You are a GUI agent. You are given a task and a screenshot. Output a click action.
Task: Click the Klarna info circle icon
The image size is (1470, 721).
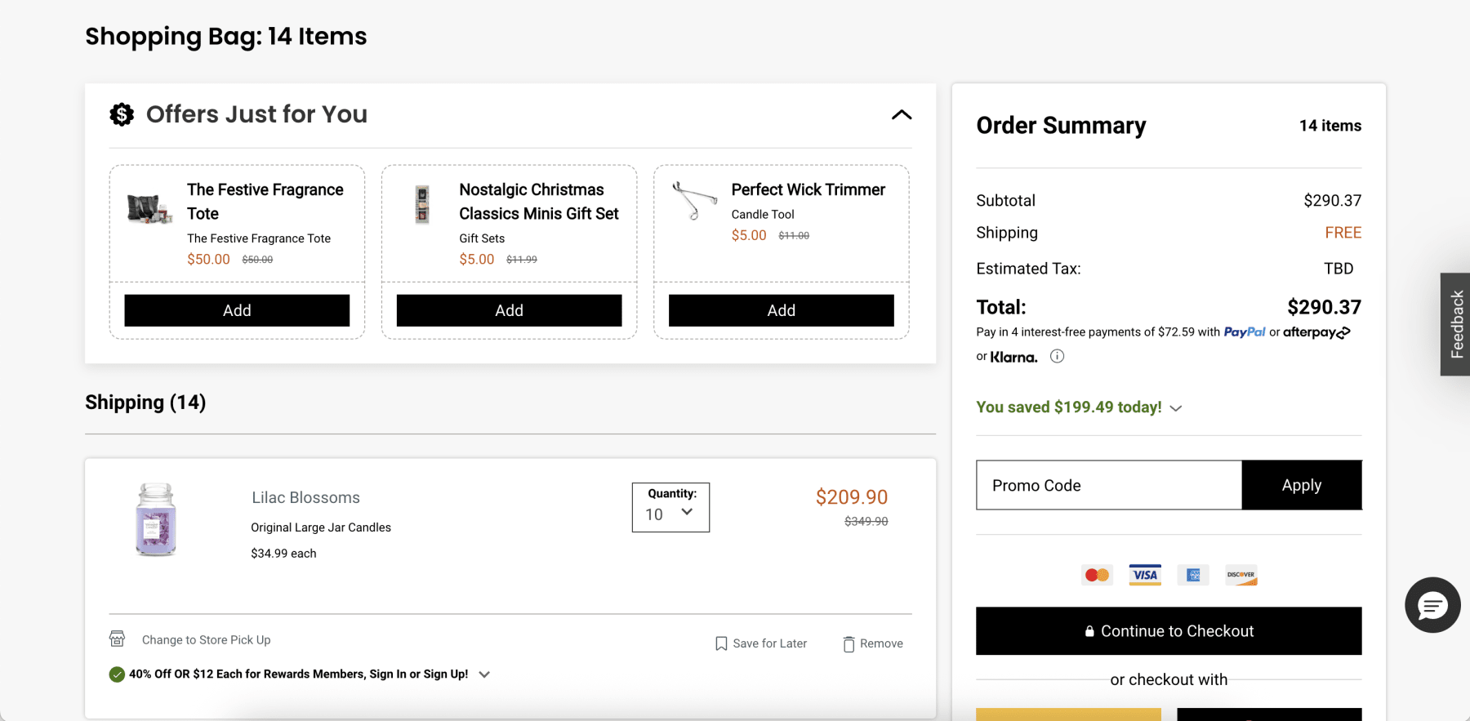click(1057, 356)
